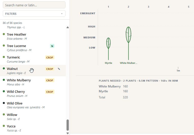The width and height of the screenshot is (194, 135).
Task: Click column number 2 in the diagram
Action: (128, 7)
